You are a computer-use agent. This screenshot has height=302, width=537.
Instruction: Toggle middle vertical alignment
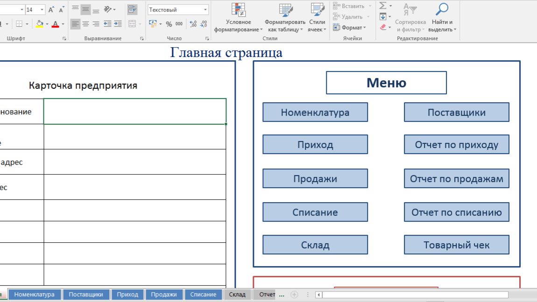point(85,9)
